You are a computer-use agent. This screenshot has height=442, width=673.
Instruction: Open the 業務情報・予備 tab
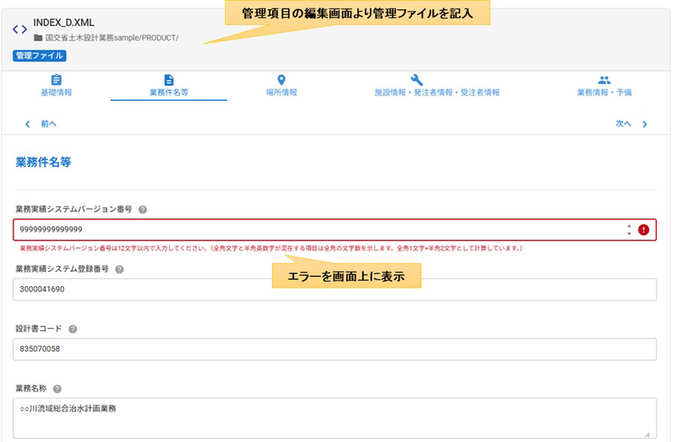tap(603, 86)
